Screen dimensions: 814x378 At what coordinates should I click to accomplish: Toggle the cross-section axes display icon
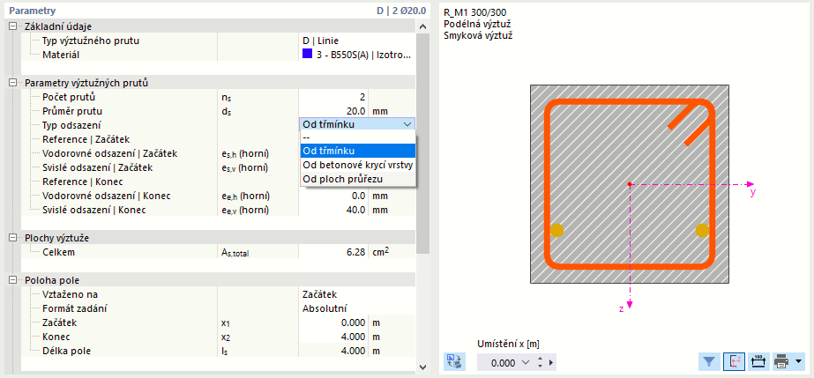[x=734, y=361]
